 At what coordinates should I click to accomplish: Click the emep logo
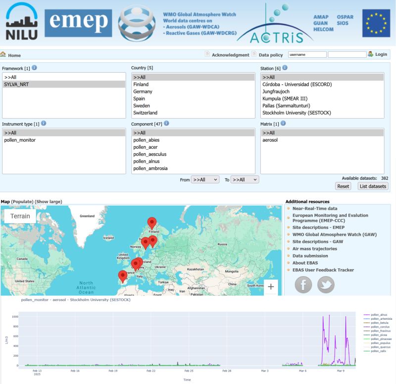point(78,23)
